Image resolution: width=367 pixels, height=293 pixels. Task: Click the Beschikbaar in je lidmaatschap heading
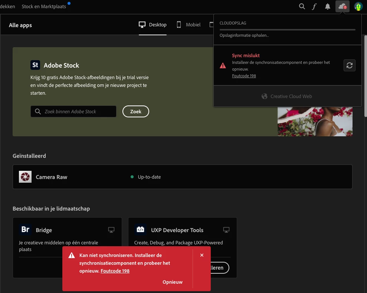pyautogui.click(x=51, y=208)
